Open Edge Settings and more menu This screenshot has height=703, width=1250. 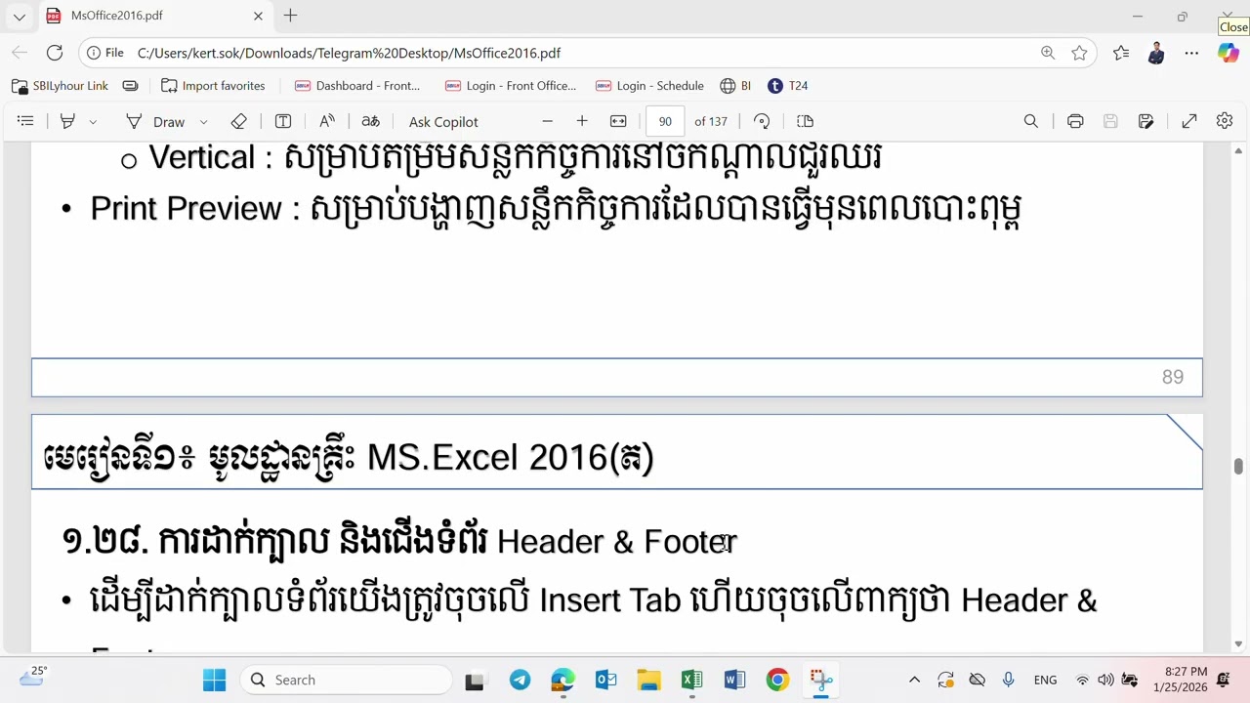1191,53
